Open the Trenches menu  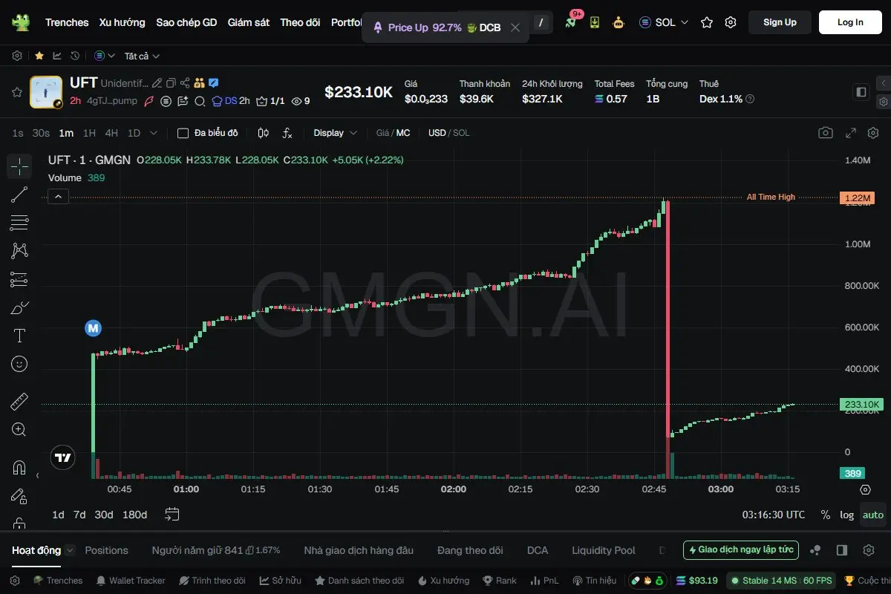tap(67, 22)
